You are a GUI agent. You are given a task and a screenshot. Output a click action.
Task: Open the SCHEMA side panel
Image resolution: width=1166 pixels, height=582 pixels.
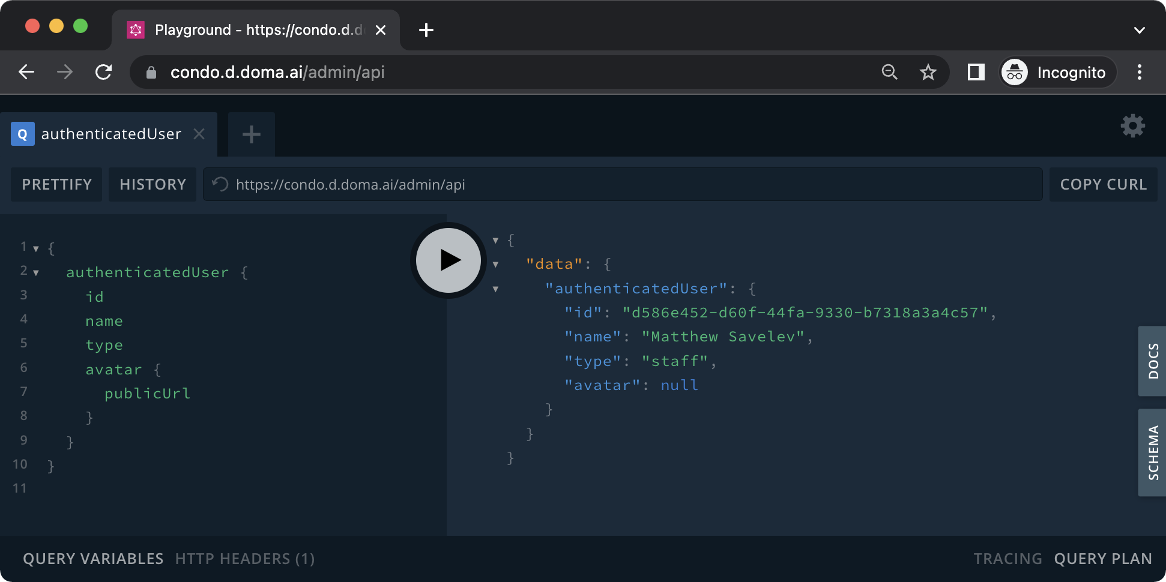point(1152,452)
